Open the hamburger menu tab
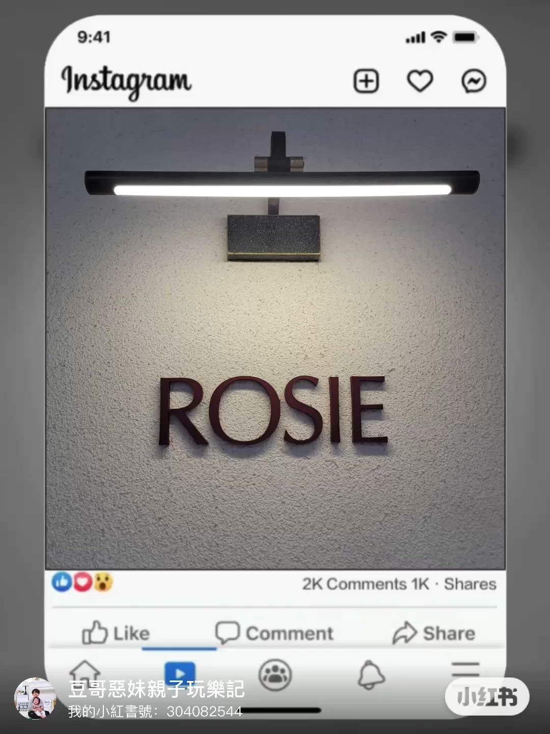This screenshot has height=734, width=550. click(x=465, y=670)
